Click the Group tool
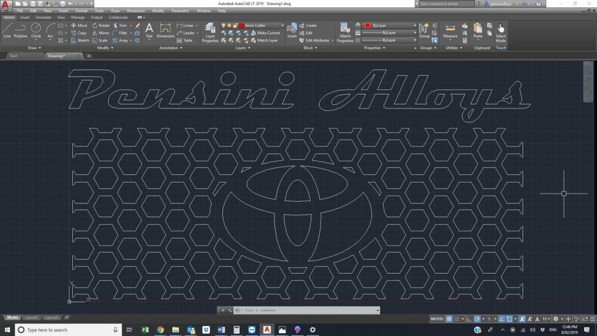The image size is (597, 336). click(424, 30)
